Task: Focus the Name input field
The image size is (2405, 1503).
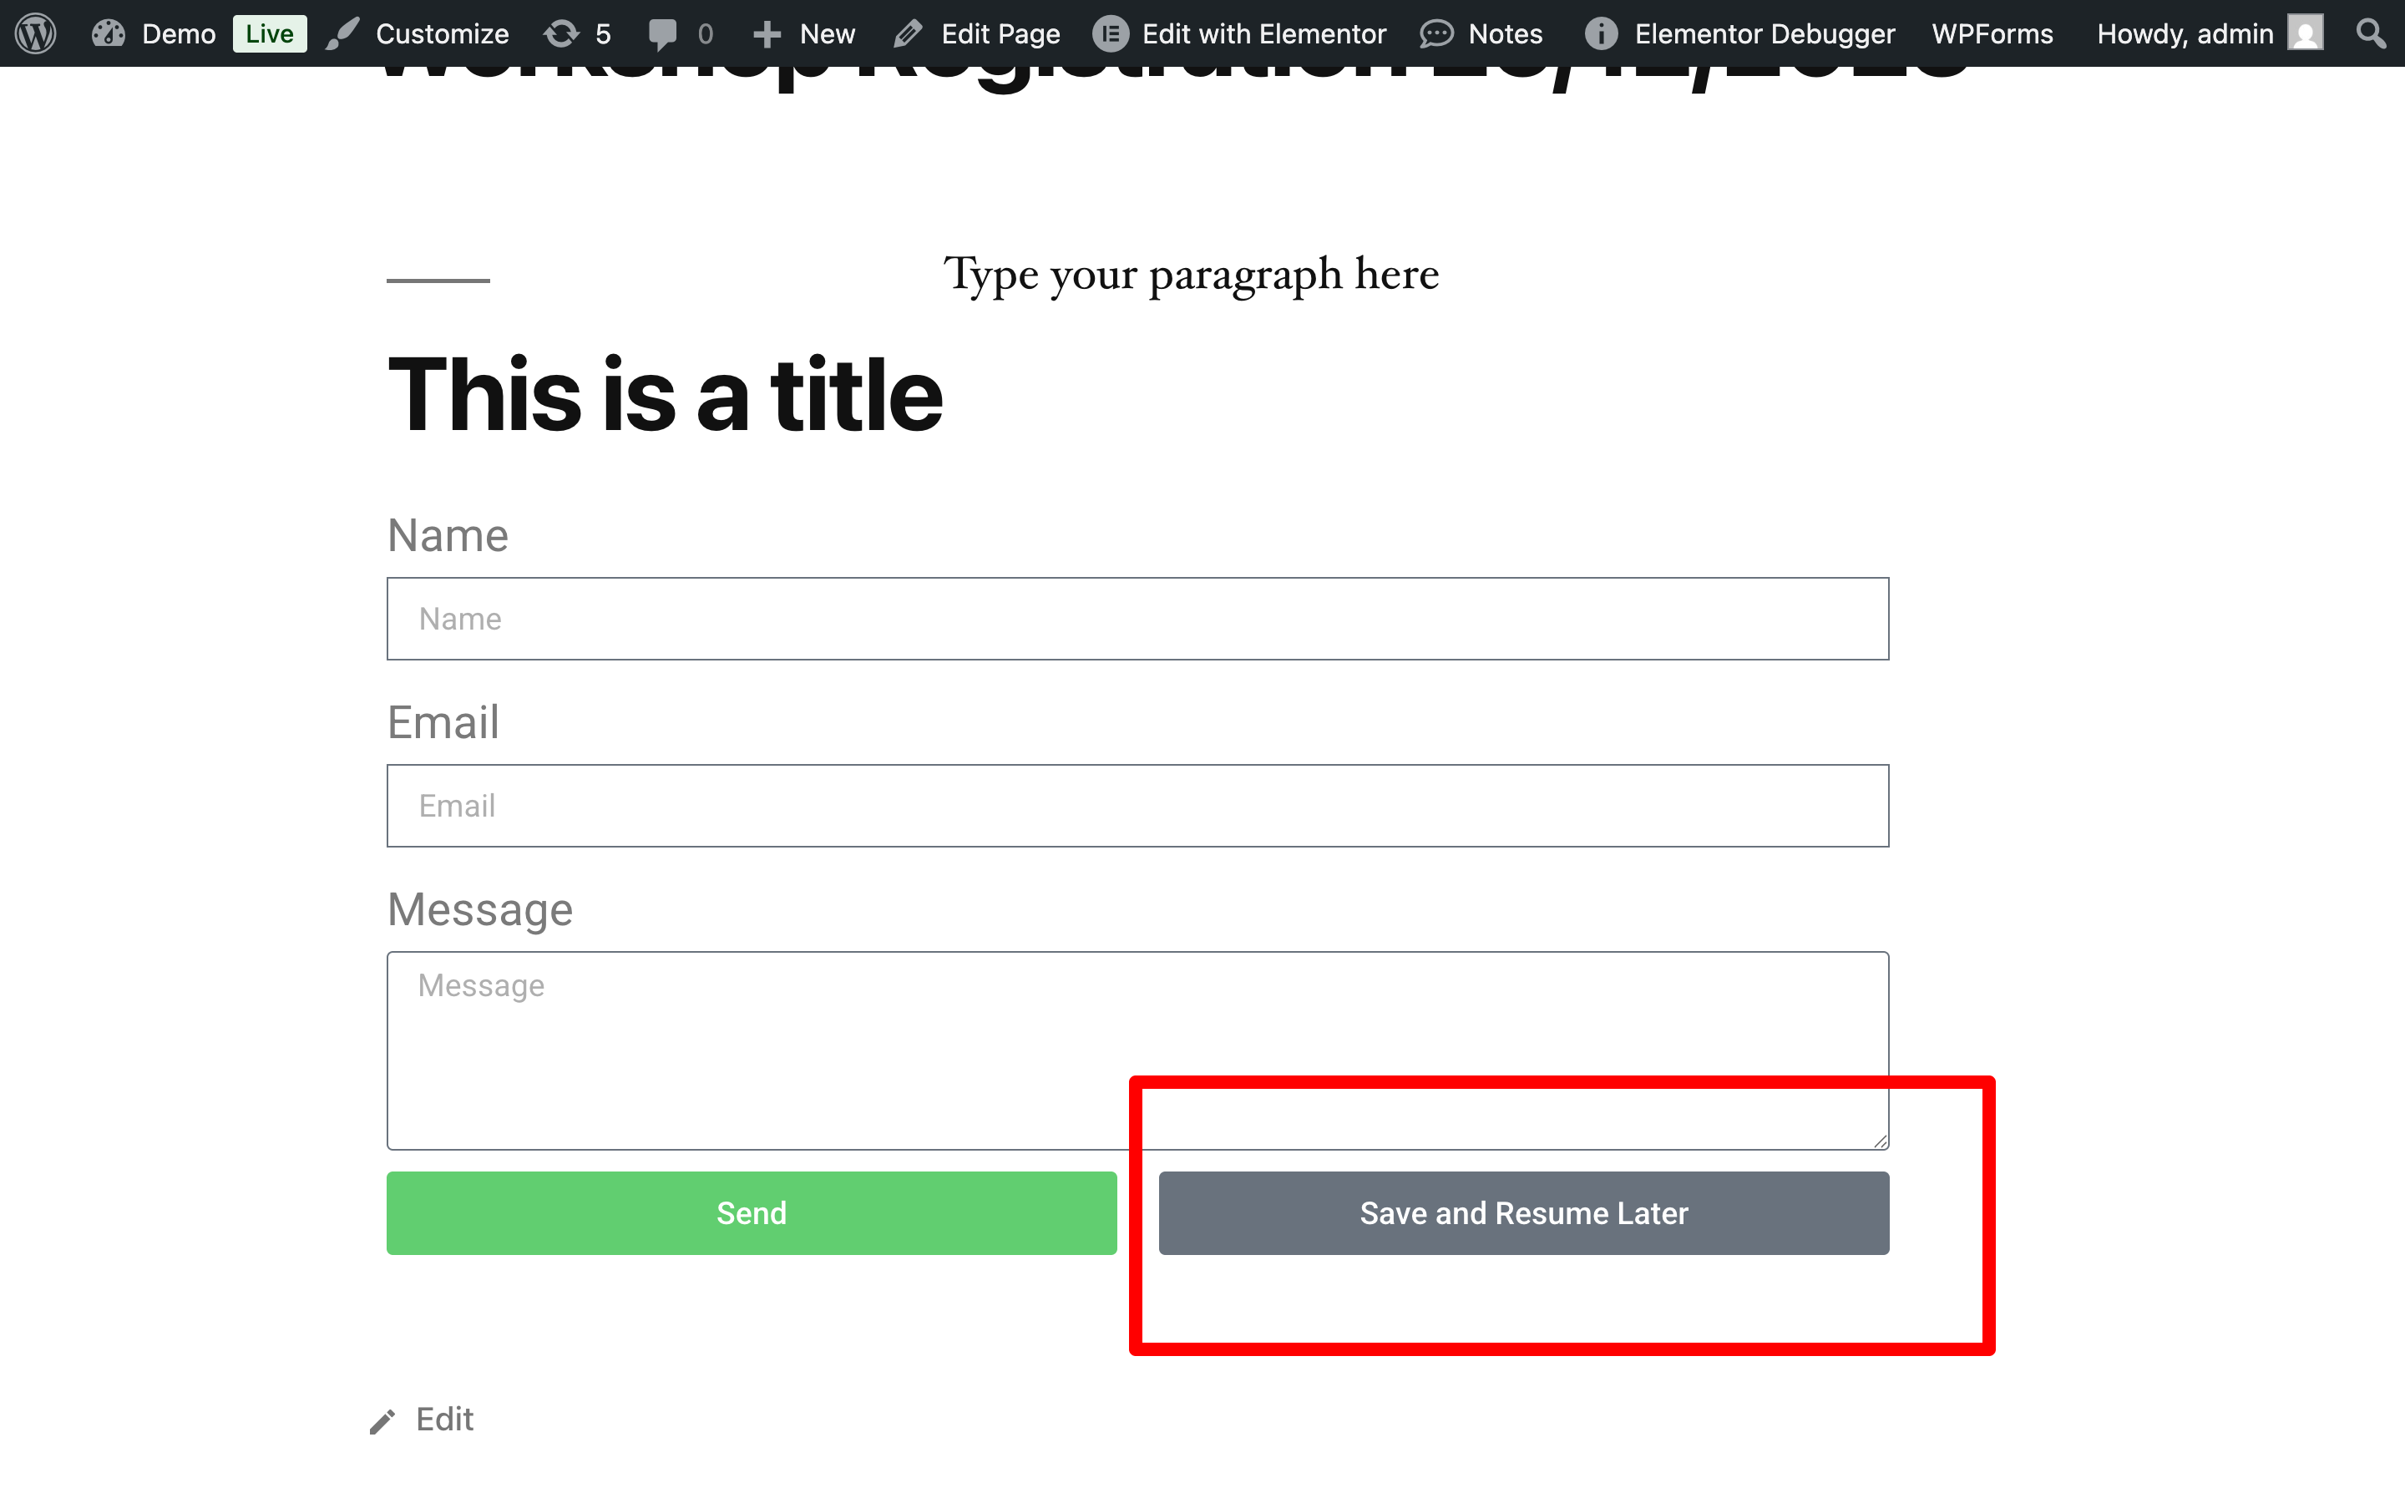Action: 1138,618
